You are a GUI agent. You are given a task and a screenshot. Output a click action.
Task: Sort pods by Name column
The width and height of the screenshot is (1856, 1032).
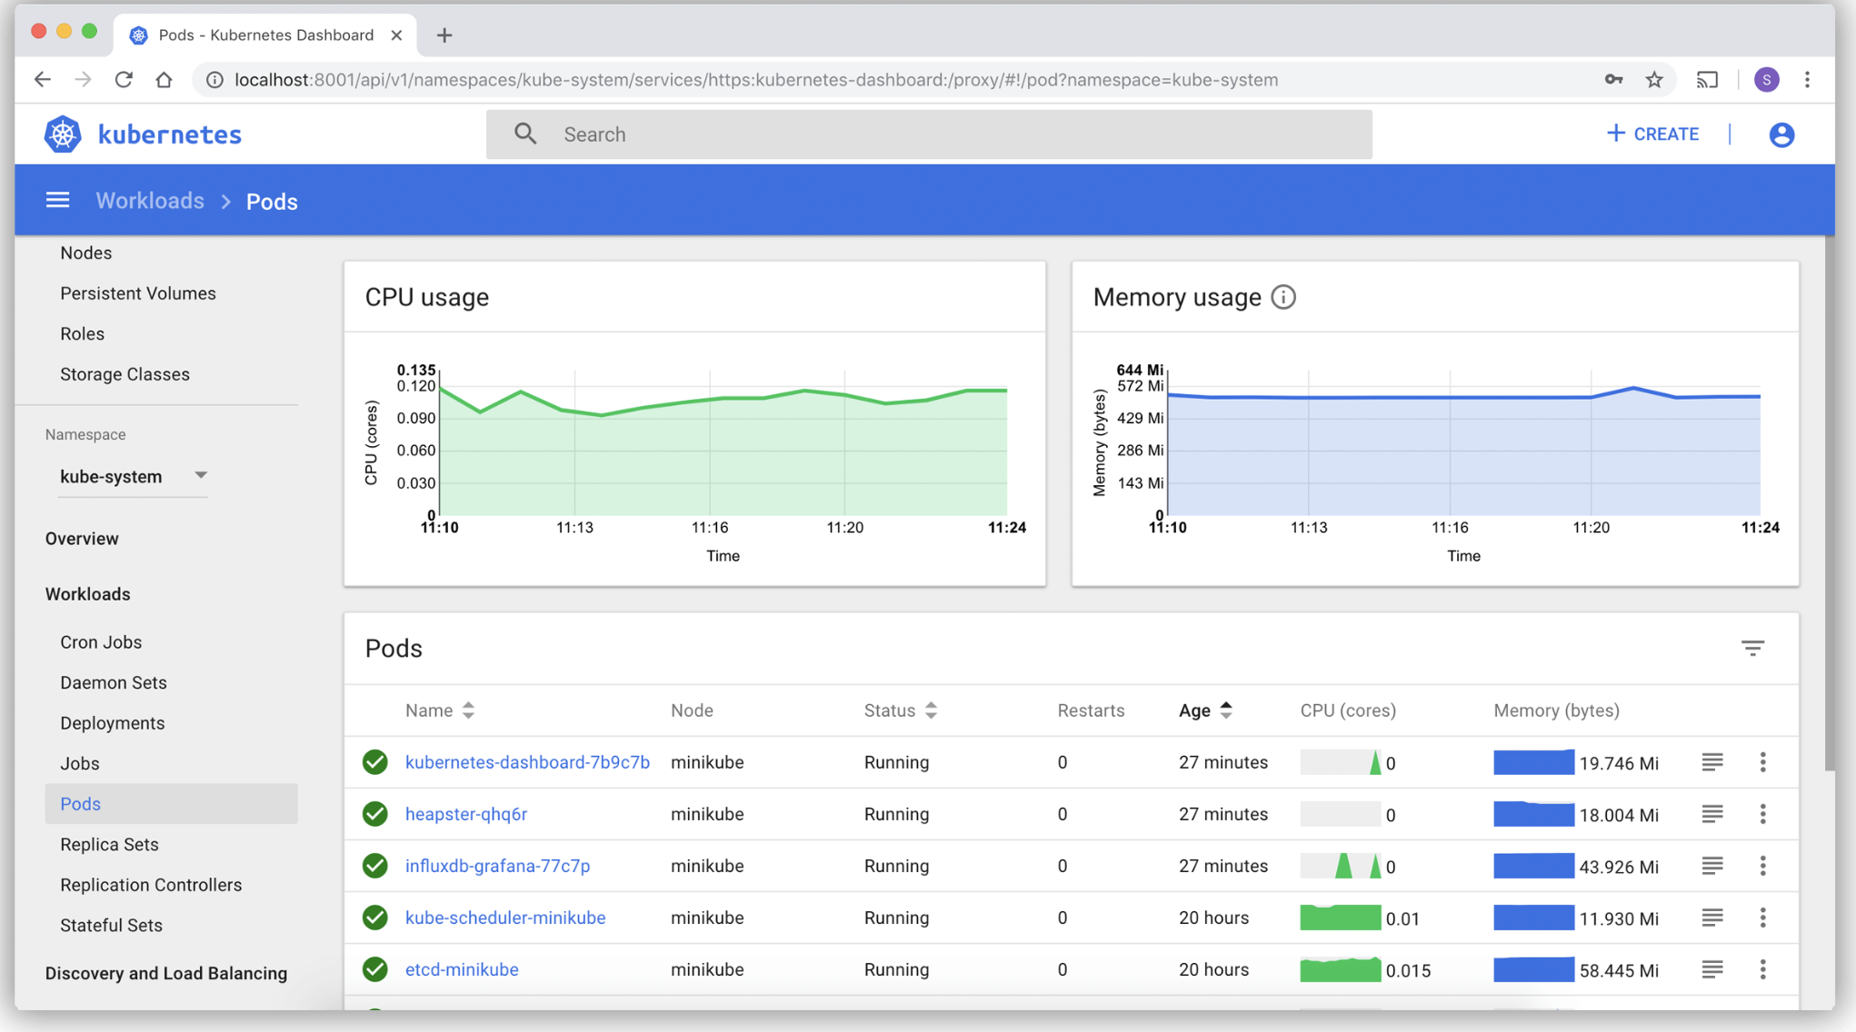(439, 710)
